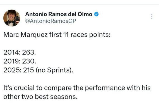Click the number 230 in the tweet
This screenshot has width=159, height=103.
[x=29, y=61]
